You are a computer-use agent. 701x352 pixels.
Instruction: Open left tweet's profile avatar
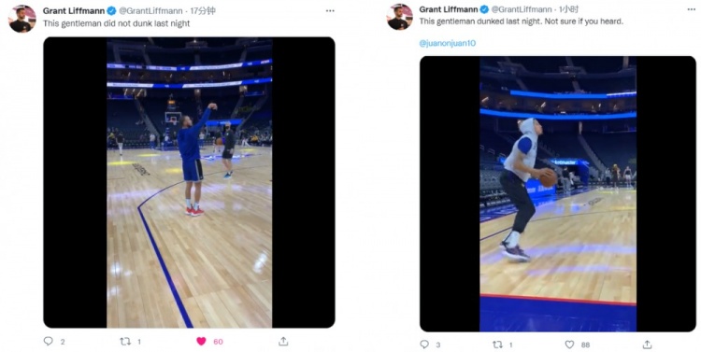[21, 19]
